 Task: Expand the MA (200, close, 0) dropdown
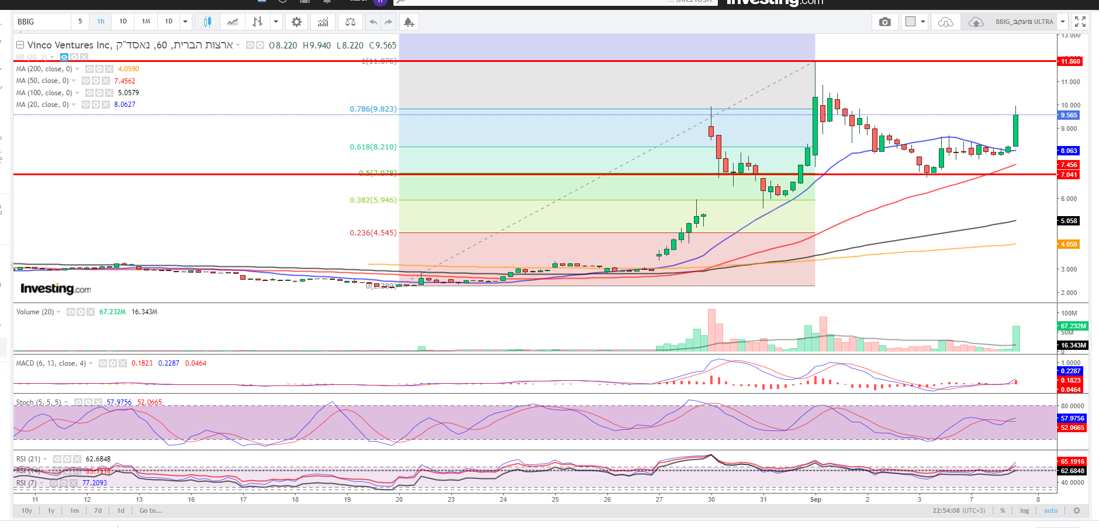(78, 69)
